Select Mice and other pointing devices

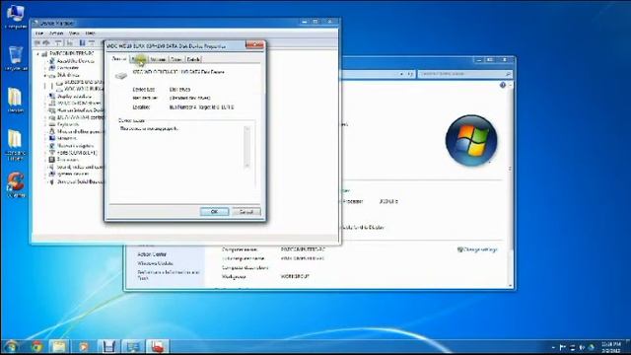coord(80,131)
